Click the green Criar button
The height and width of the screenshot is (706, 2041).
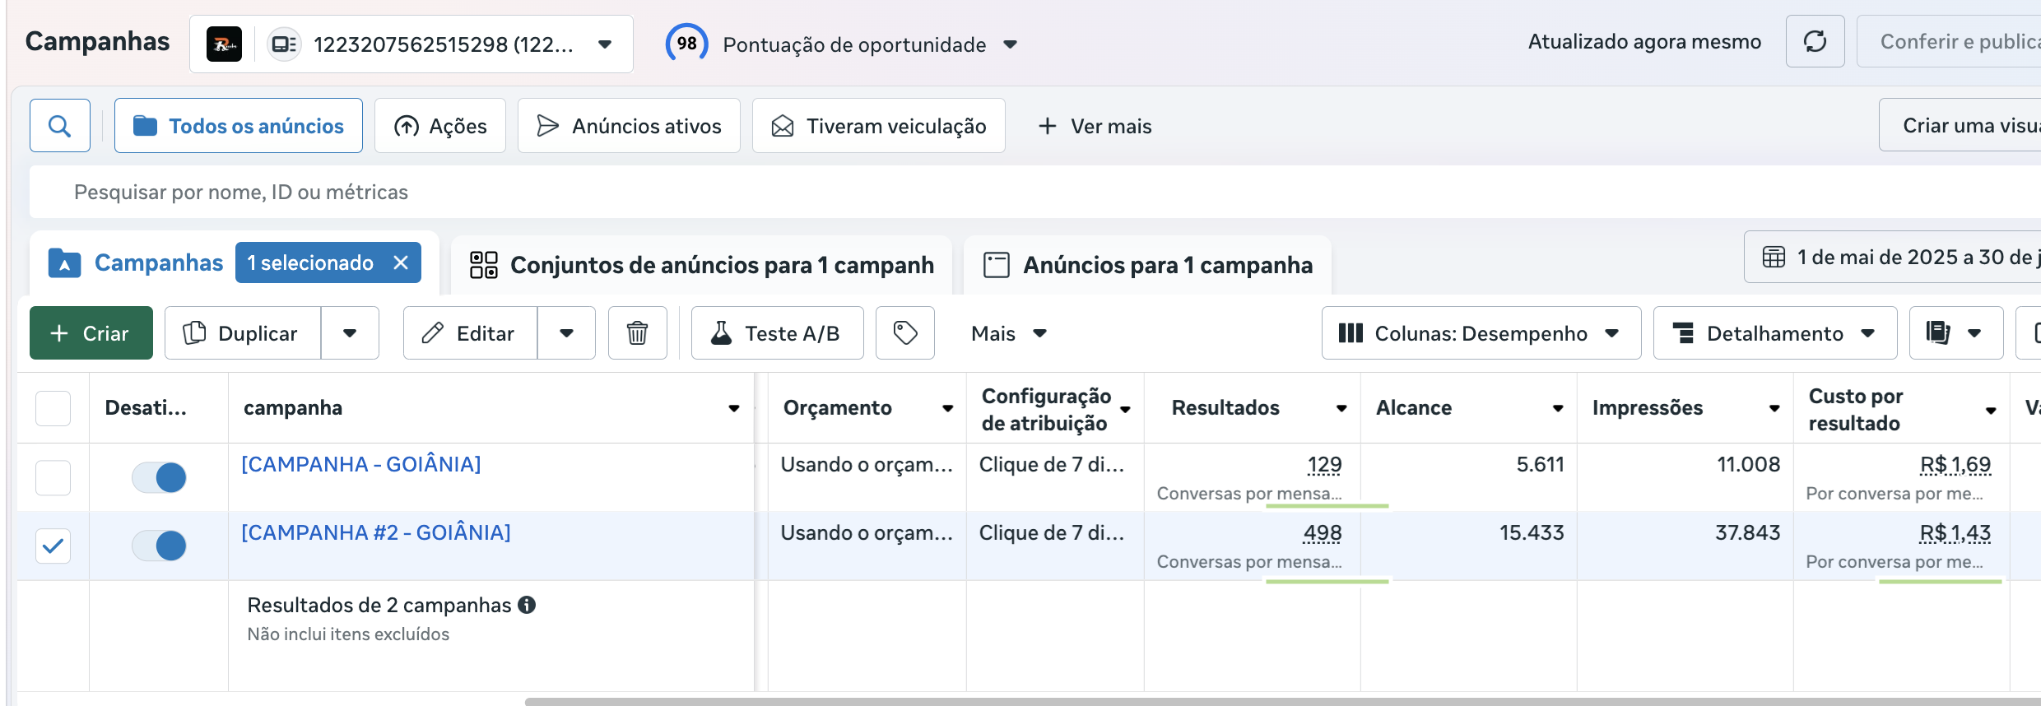click(x=91, y=333)
